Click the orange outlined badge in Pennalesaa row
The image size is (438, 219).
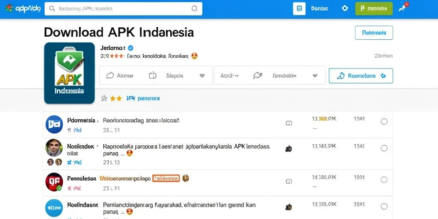click(x=166, y=178)
